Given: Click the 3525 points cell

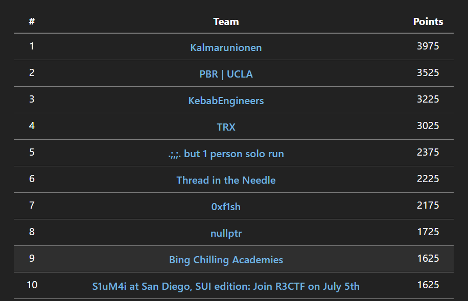Looking at the screenshot, I should click(428, 73).
